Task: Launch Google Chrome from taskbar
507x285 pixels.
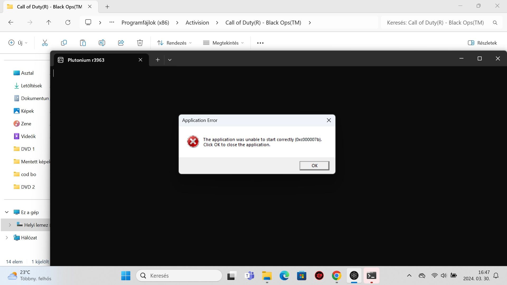Action: 336,276
